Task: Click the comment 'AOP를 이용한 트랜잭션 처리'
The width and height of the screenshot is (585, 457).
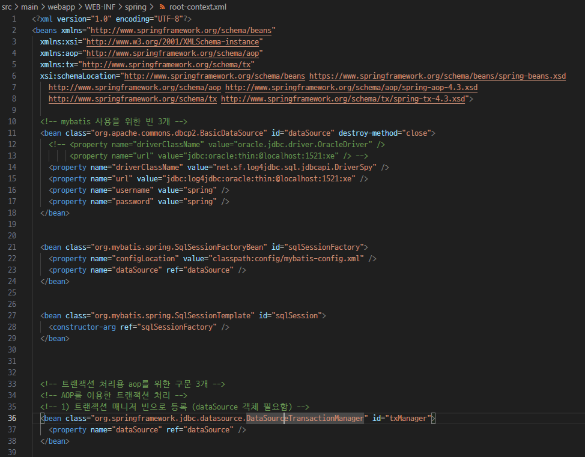Action: click(x=115, y=395)
